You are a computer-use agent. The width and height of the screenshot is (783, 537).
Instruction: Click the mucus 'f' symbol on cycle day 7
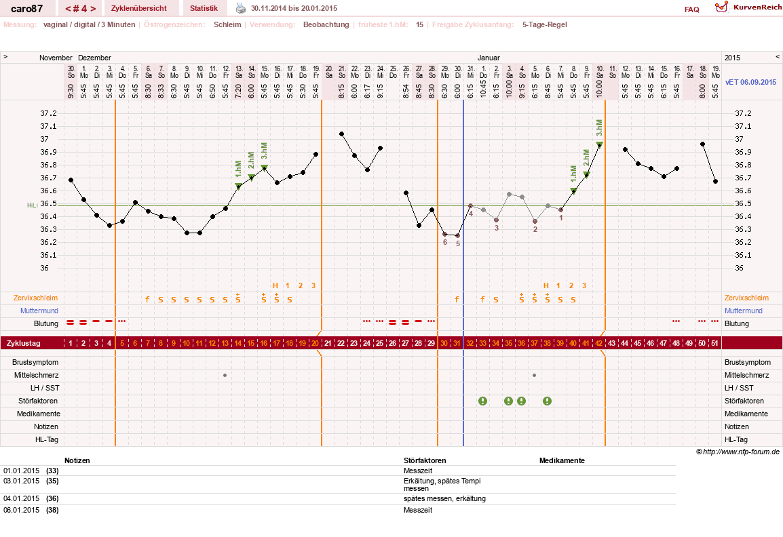point(147,300)
